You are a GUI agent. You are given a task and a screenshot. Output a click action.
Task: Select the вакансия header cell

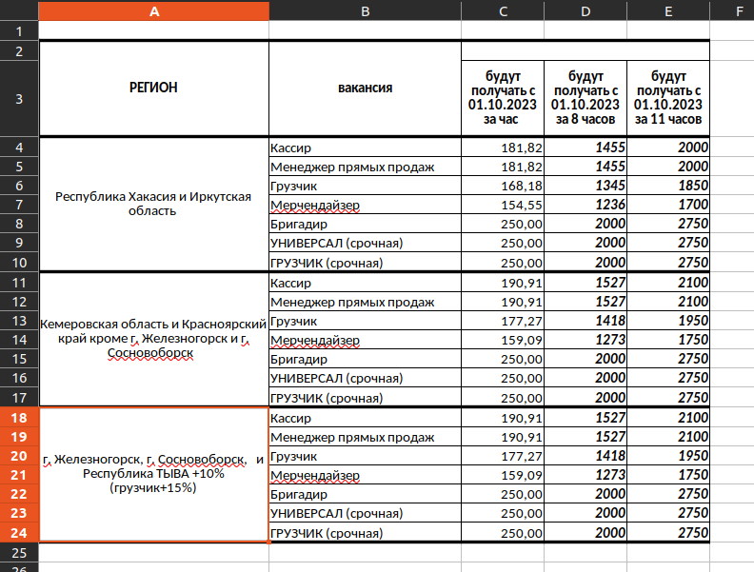tap(365, 89)
